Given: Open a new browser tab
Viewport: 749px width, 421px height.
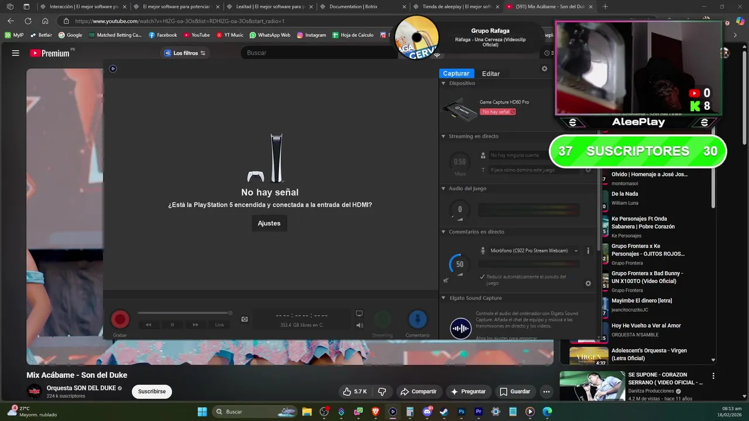Looking at the screenshot, I should point(605,6).
